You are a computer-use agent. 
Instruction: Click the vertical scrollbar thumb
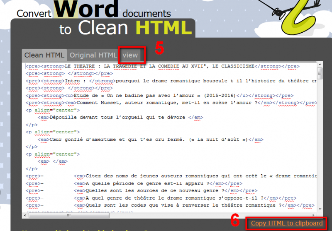coord(320,73)
